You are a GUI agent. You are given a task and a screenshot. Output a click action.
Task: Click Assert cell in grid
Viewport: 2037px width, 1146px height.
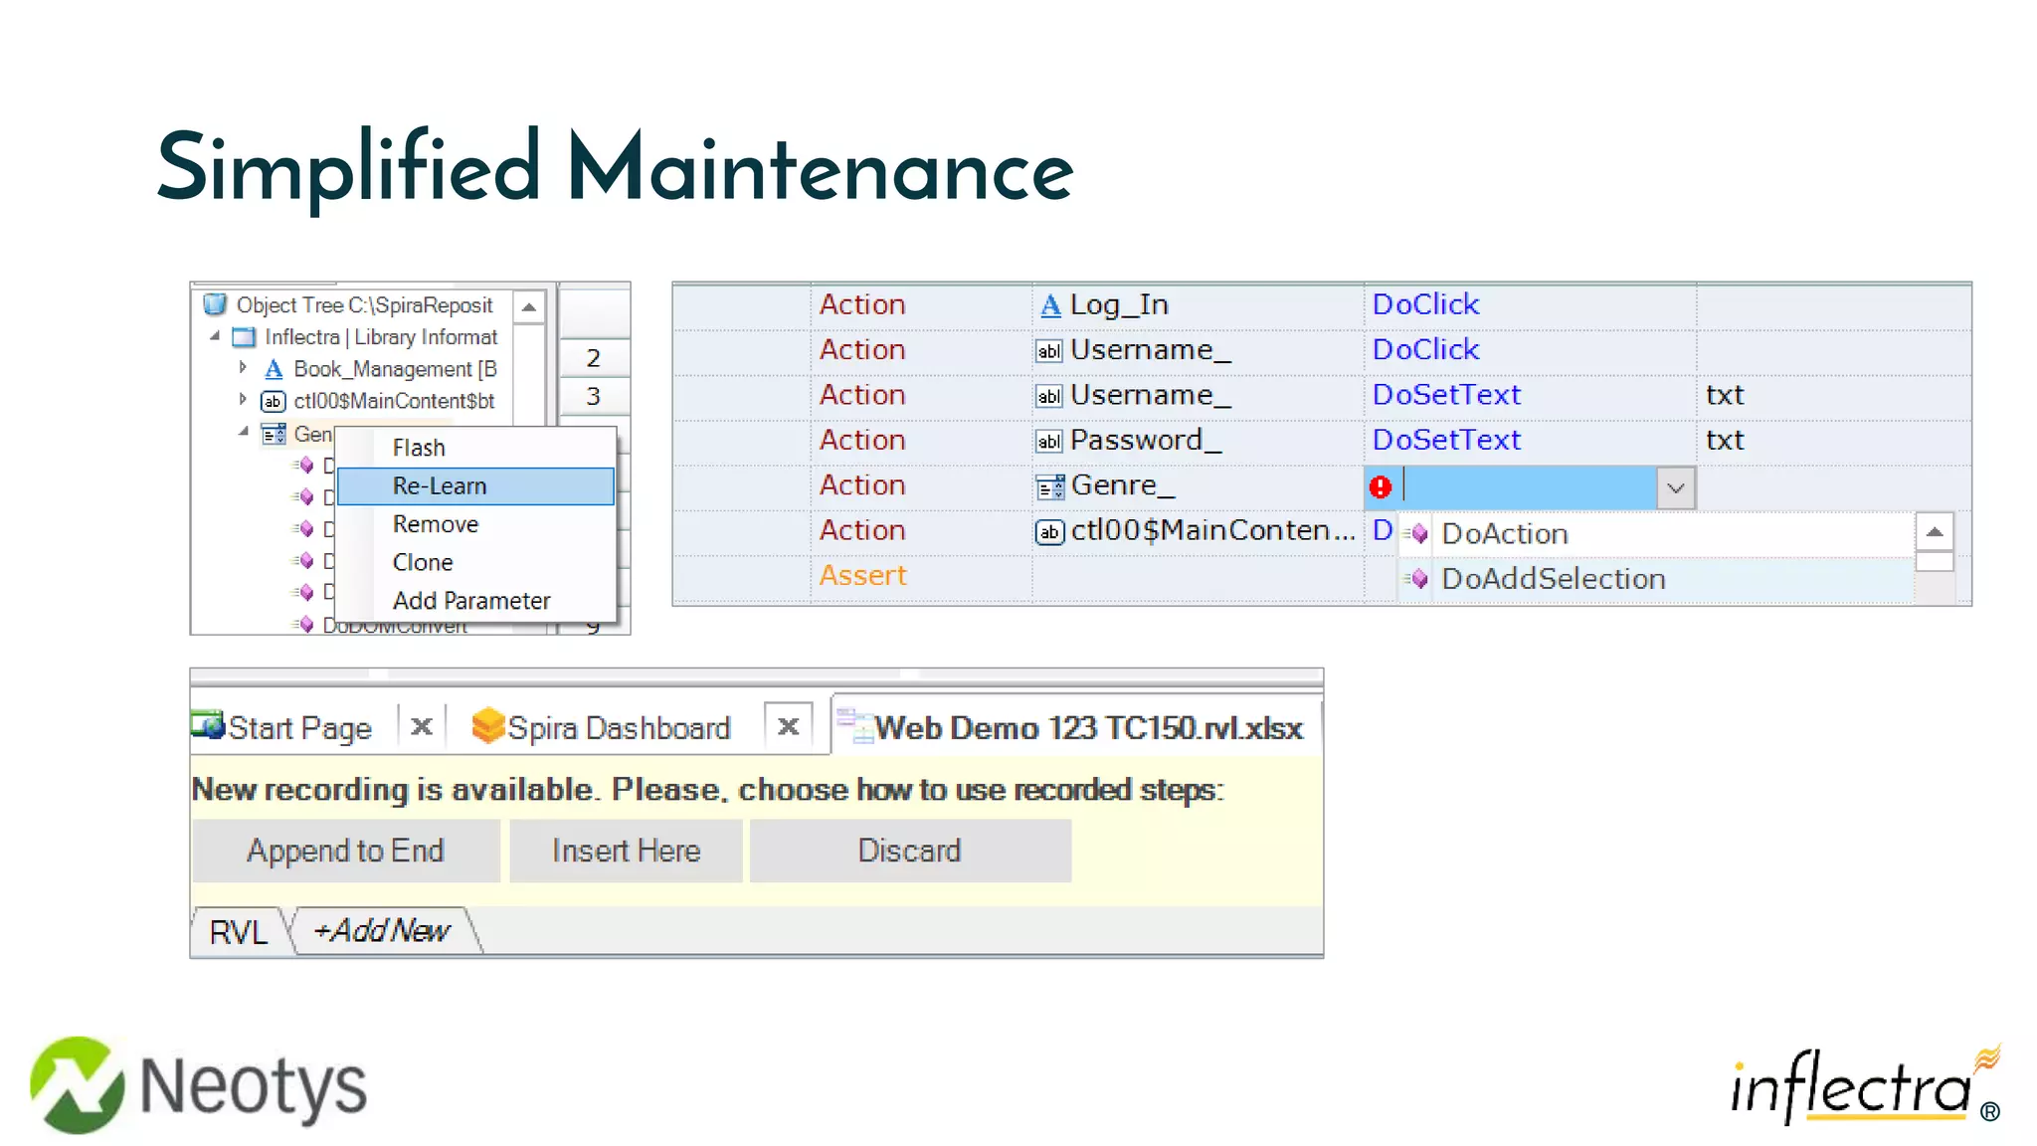coord(862,576)
